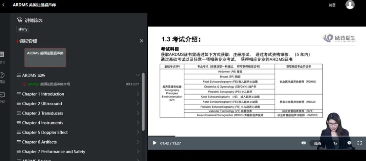The image size is (366, 161).
Task: Expand Chapter 6 Artifacts arrow
Action: [x=138, y=142]
